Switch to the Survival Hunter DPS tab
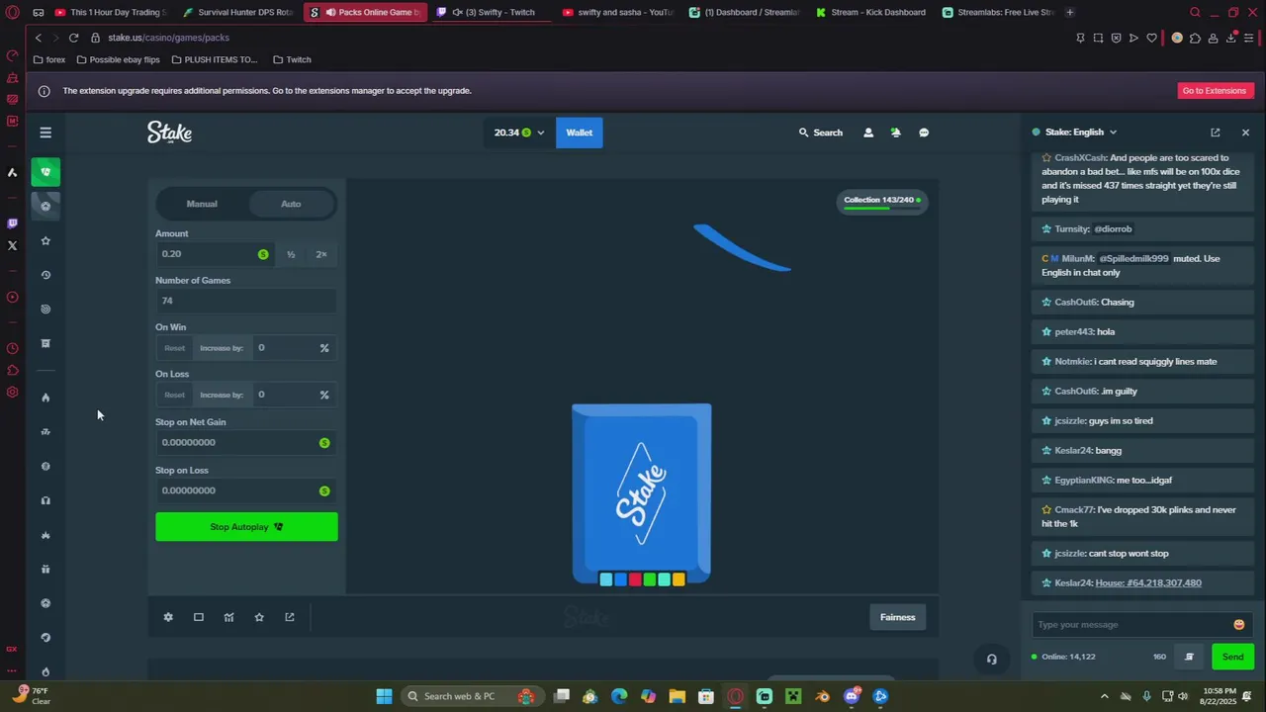This screenshot has width=1266, height=712. click(x=238, y=12)
